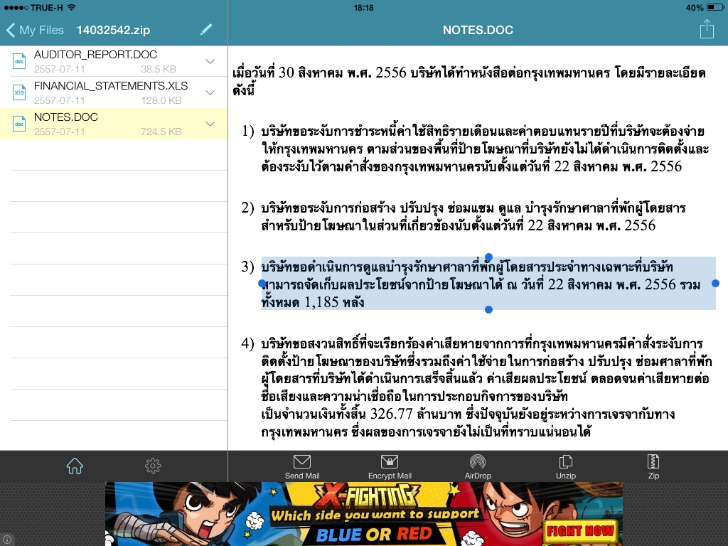The height and width of the screenshot is (546, 728).
Task: Go to the home screen icon
Action: [x=75, y=466]
